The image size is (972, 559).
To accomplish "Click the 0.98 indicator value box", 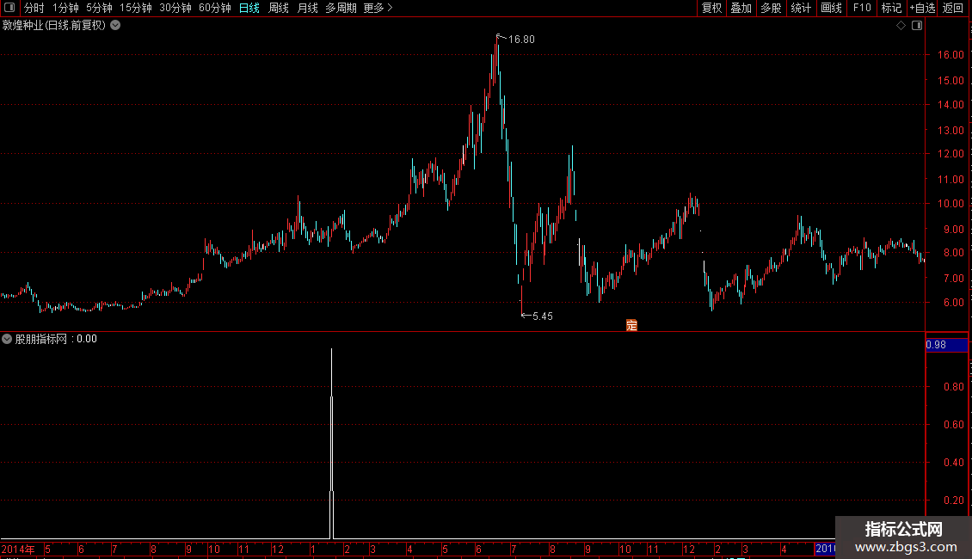I will pyautogui.click(x=946, y=345).
